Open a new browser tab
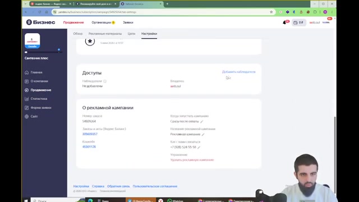Viewport: 359px width, 202px height. click(x=167, y=4)
